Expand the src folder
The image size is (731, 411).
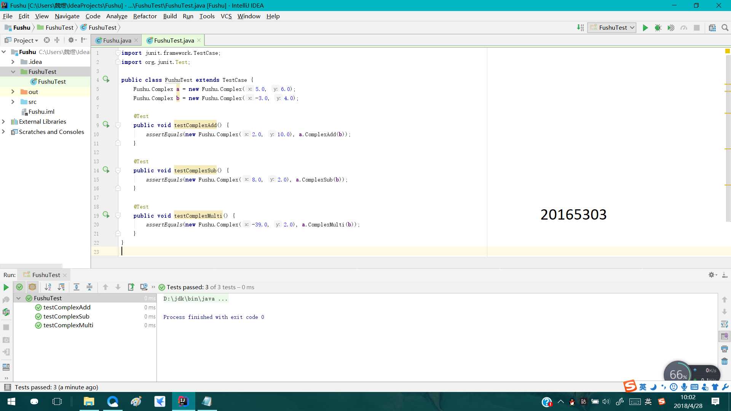[x=13, y=102]
